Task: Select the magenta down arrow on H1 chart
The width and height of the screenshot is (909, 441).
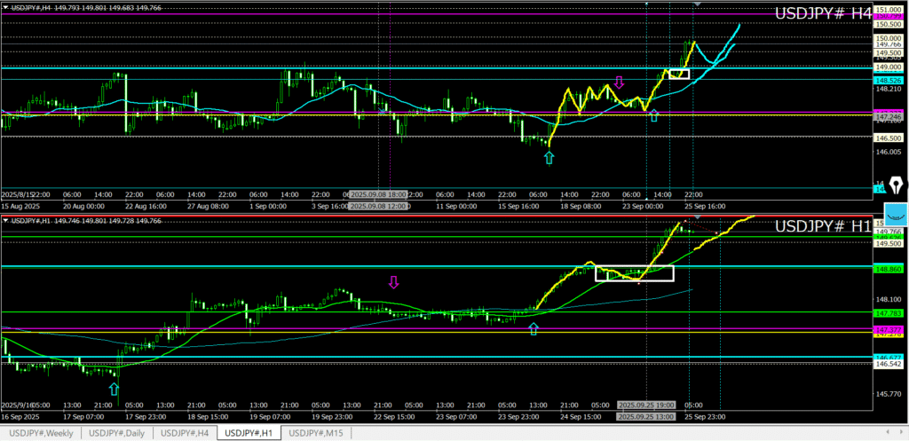Action: [393, 282]
